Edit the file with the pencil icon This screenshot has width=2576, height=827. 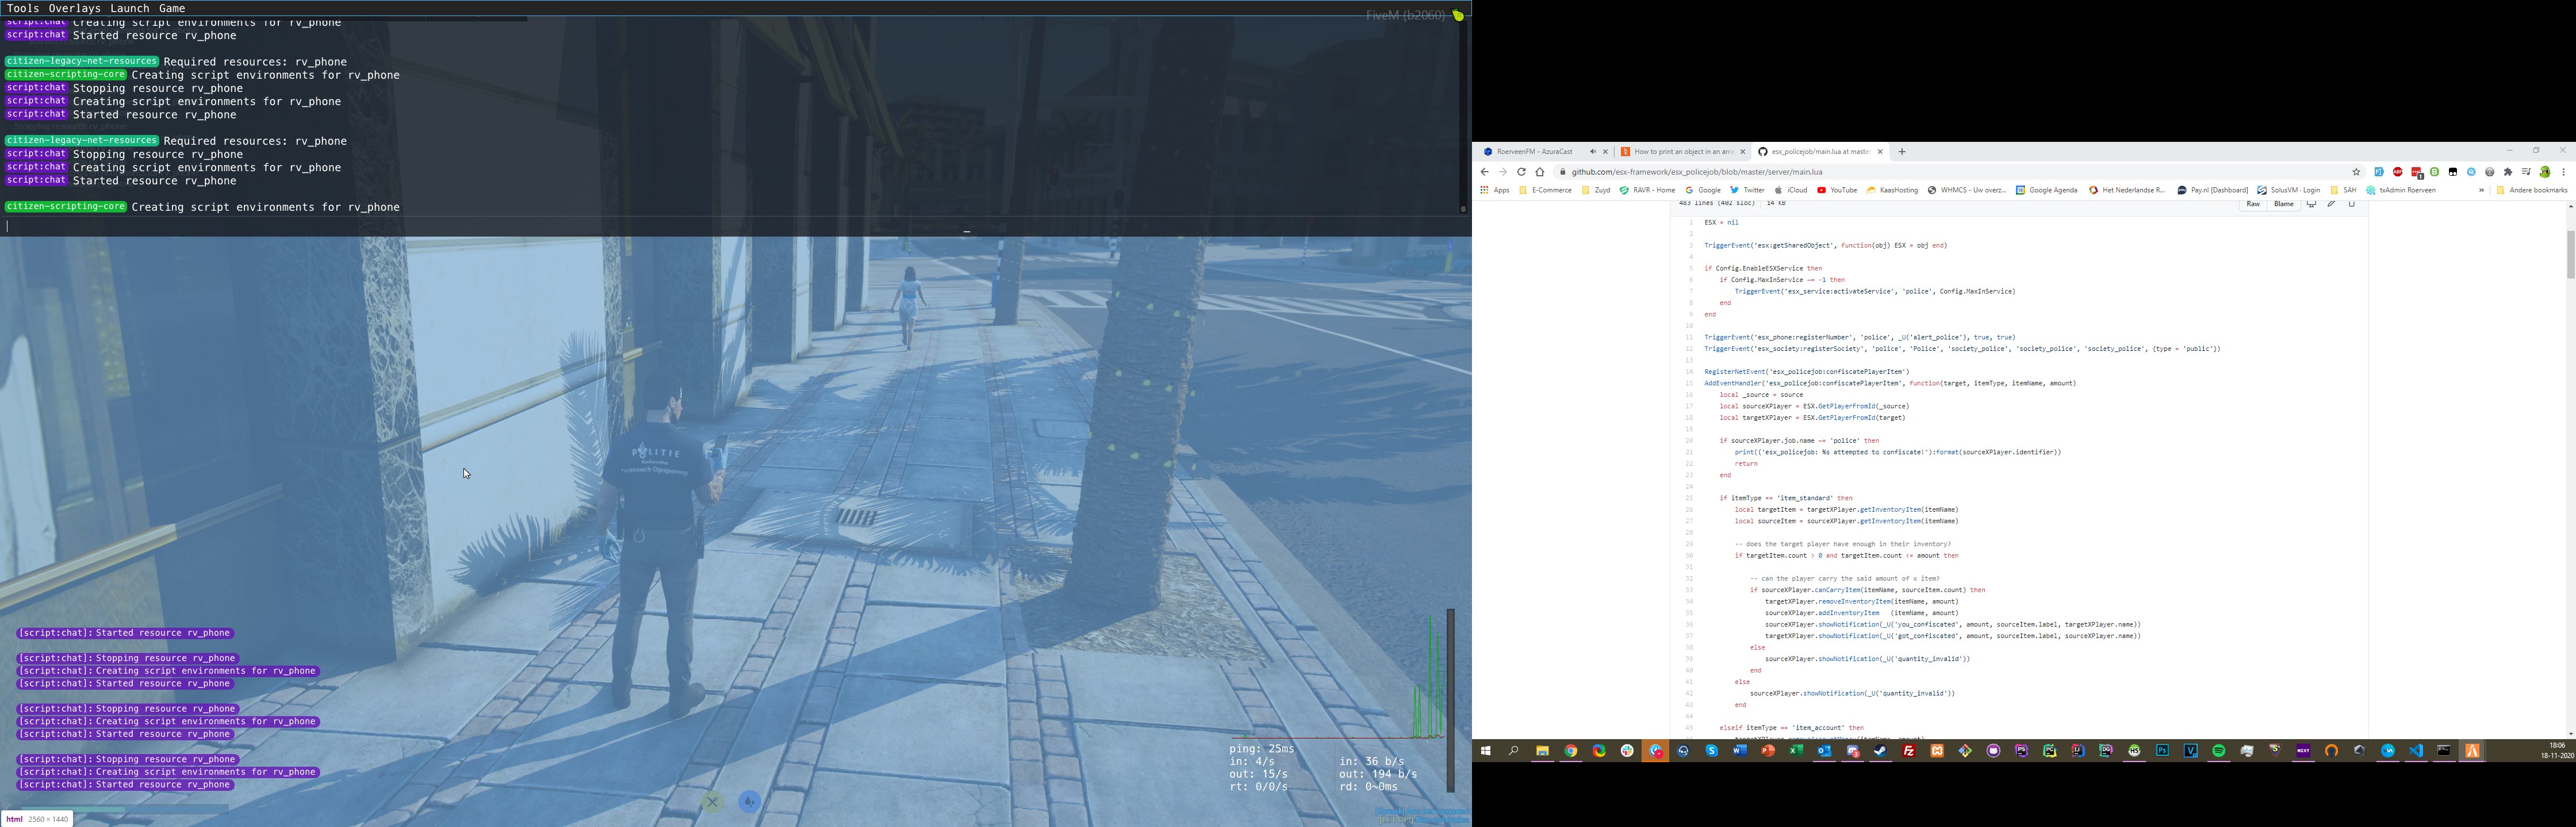tap(2331, 204)
